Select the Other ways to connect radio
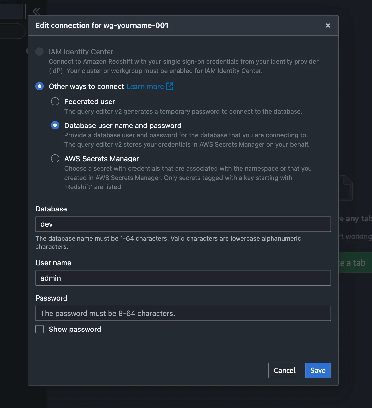 (x=40, y=86)
